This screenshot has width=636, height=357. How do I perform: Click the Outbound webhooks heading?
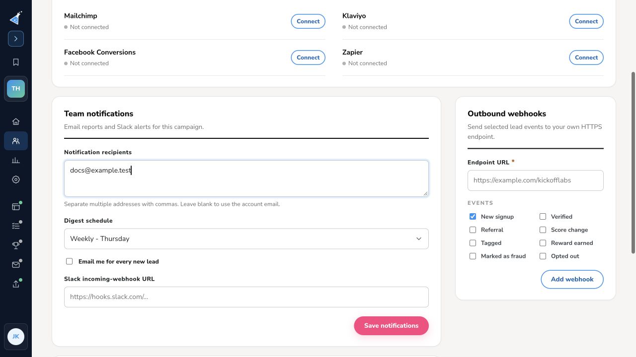click(507, 114)
